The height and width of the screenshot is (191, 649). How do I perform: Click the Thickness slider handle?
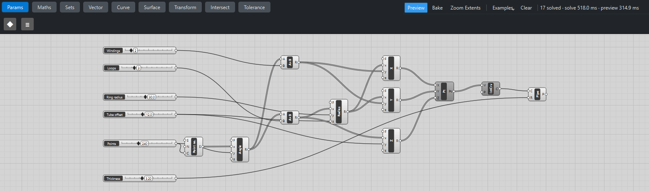pyautogui.click(x=142, y=178)
